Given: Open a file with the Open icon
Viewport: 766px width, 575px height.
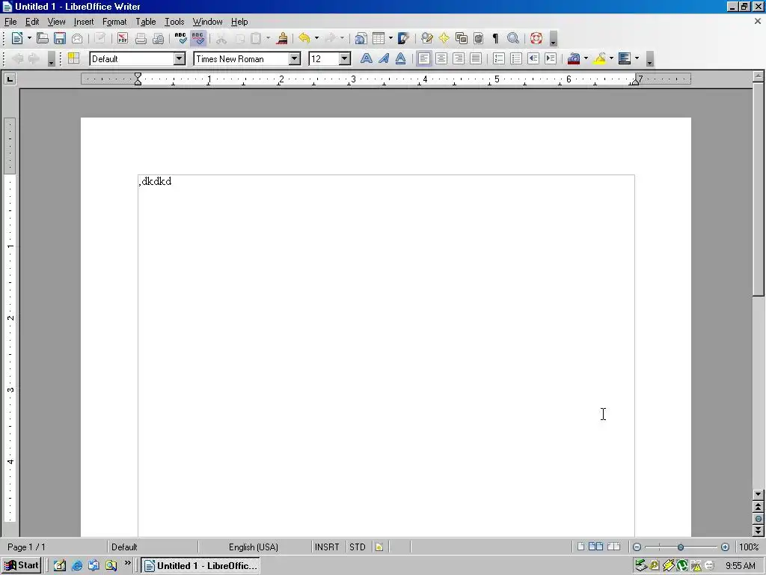Looking at the screenshot, I should coord(43,38).
